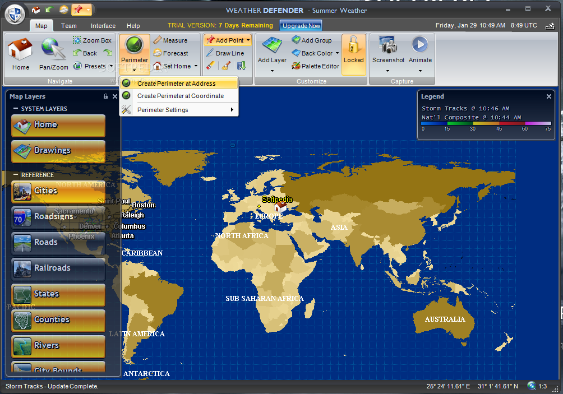Open the Help tab
Viewport: 563px width, 394px height.
coord(133,26)
